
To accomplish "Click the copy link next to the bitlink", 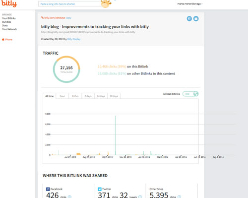I will [x=68, y=18].
